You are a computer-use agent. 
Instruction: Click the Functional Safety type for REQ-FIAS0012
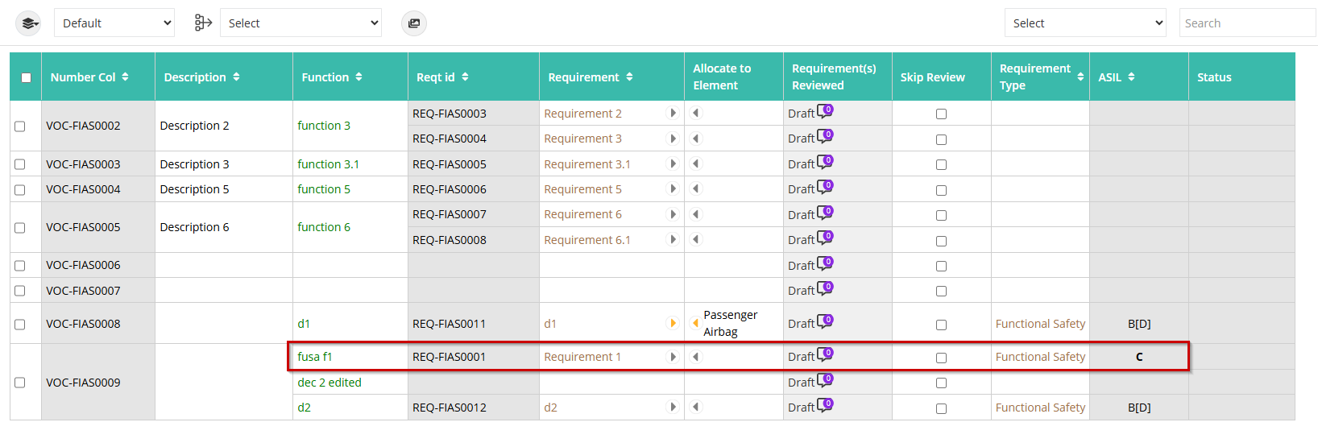[x=1040, y=408]
